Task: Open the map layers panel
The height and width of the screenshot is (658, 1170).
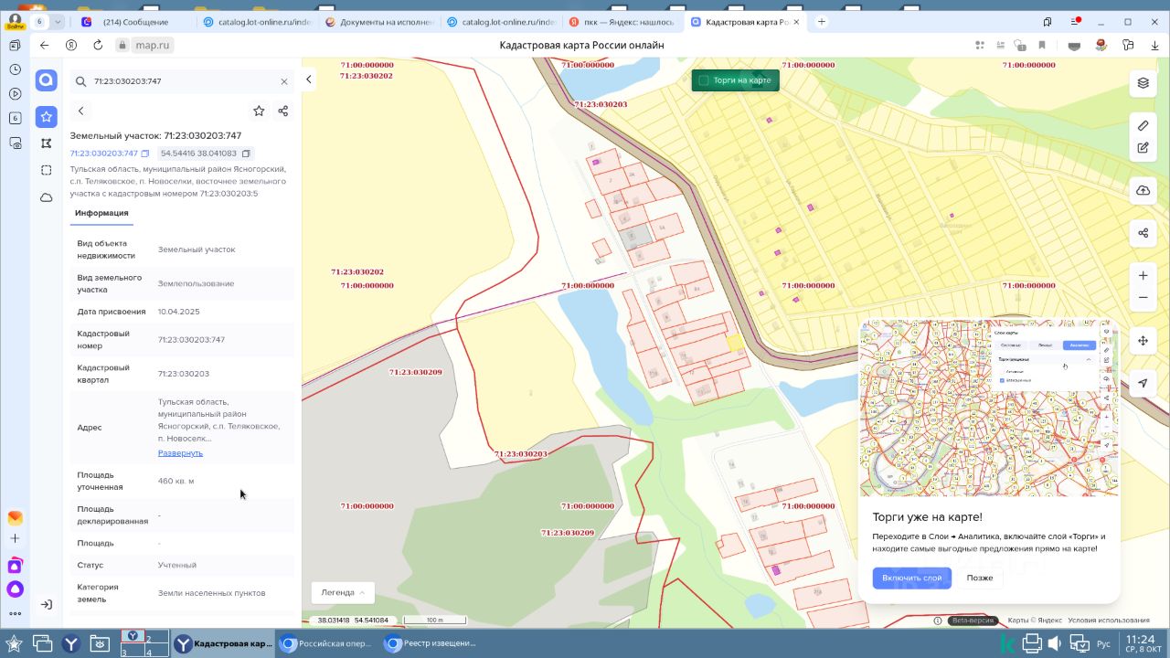Action: point(1143,83)
